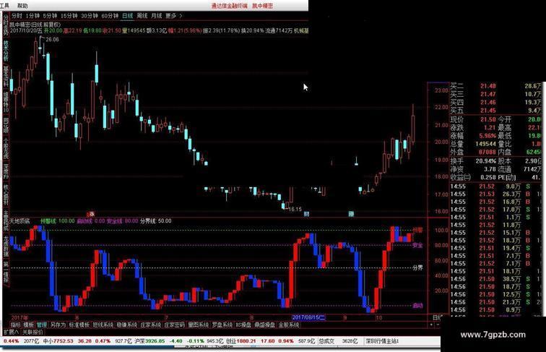
Task: Expand the 更多 periods list
Action: [x=173, y=16]
